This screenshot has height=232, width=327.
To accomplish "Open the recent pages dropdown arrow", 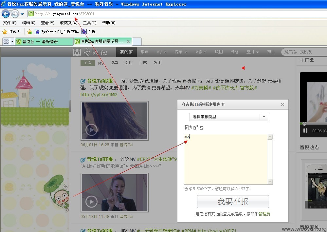I will pyautogui.click(x=22, y=14).
